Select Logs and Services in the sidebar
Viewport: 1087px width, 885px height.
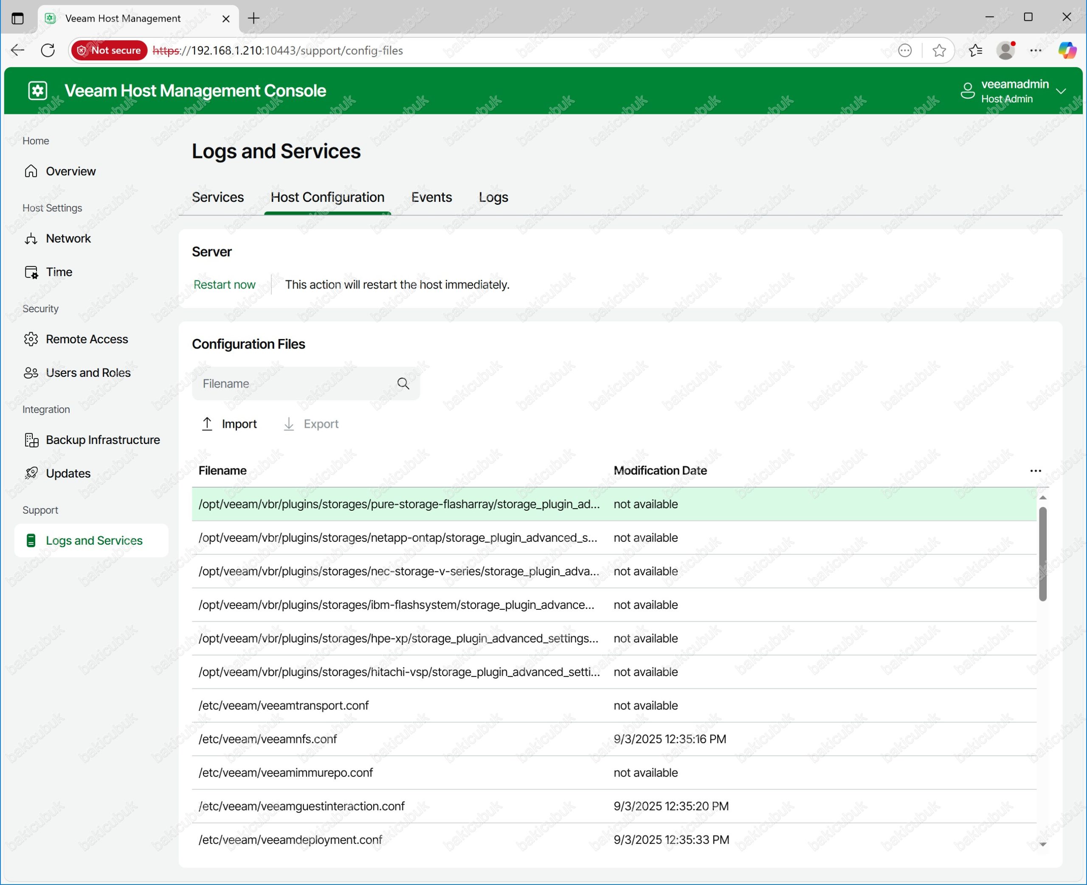point(92,540)
